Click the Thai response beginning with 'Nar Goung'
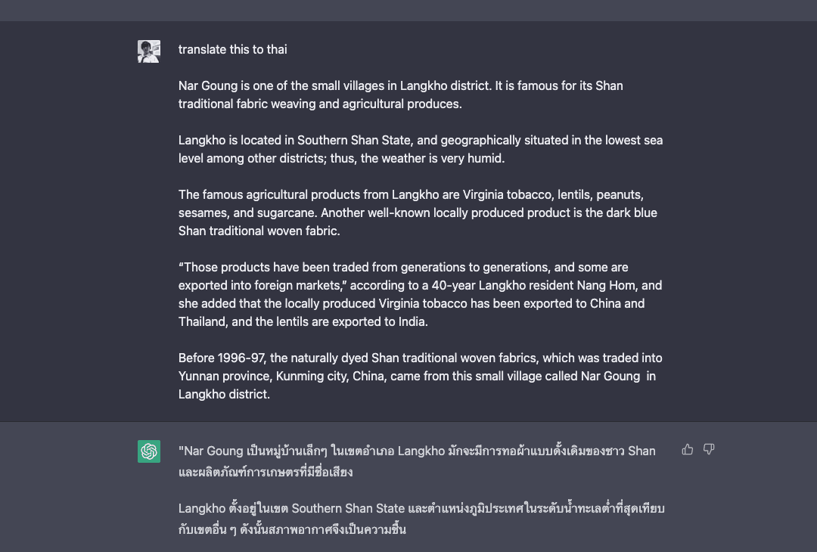This screenshot has height=552, width=817. [x=416, y=460]
